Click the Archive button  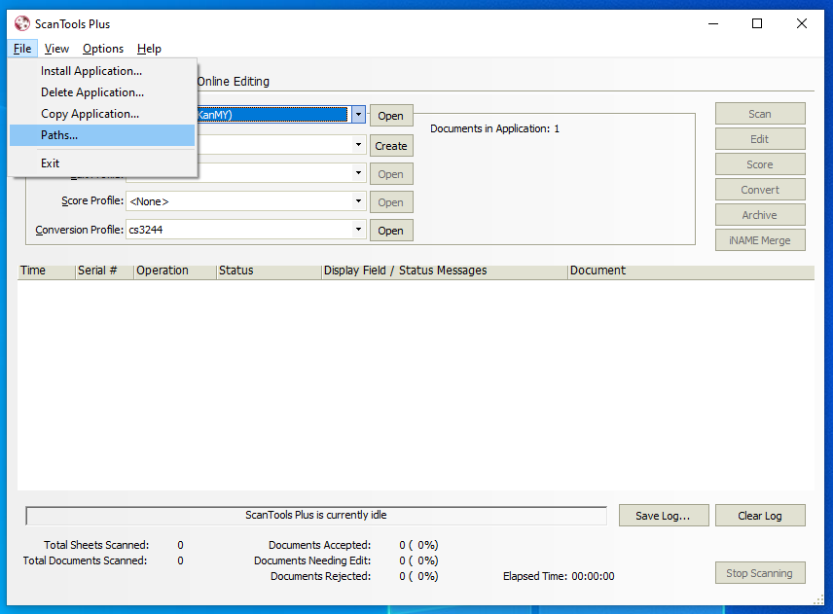click(x=760, y=215)
